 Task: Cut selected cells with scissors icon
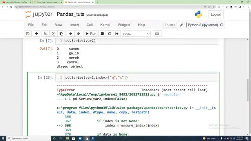pyautogui.click(x=45, y=34)
